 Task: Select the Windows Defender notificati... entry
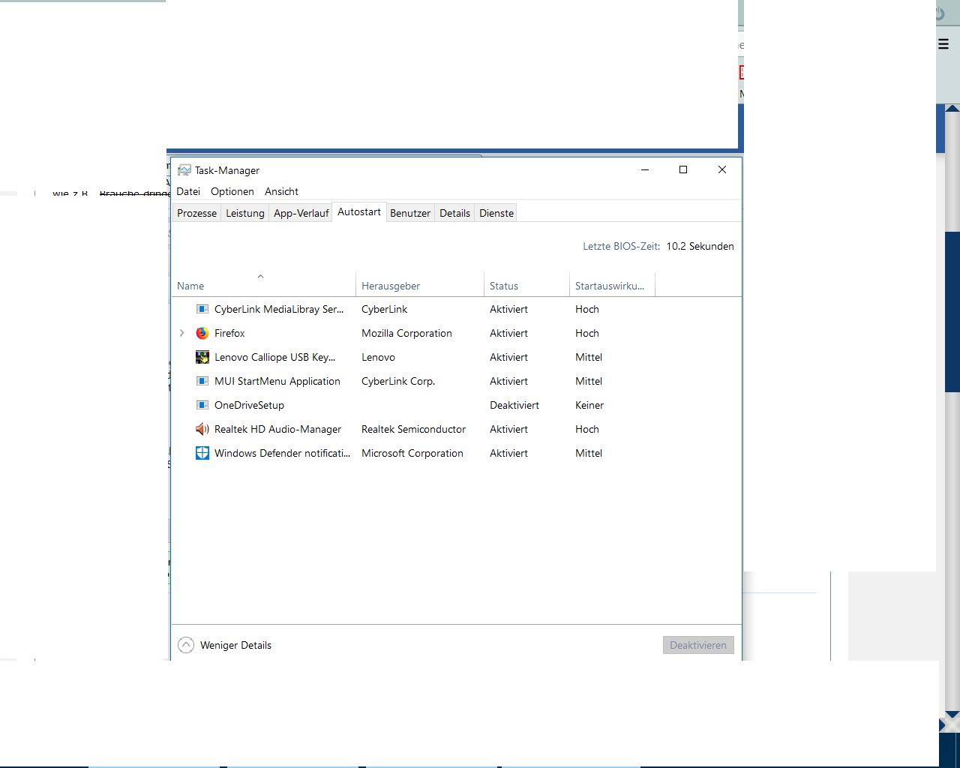[x=282, y=453]
